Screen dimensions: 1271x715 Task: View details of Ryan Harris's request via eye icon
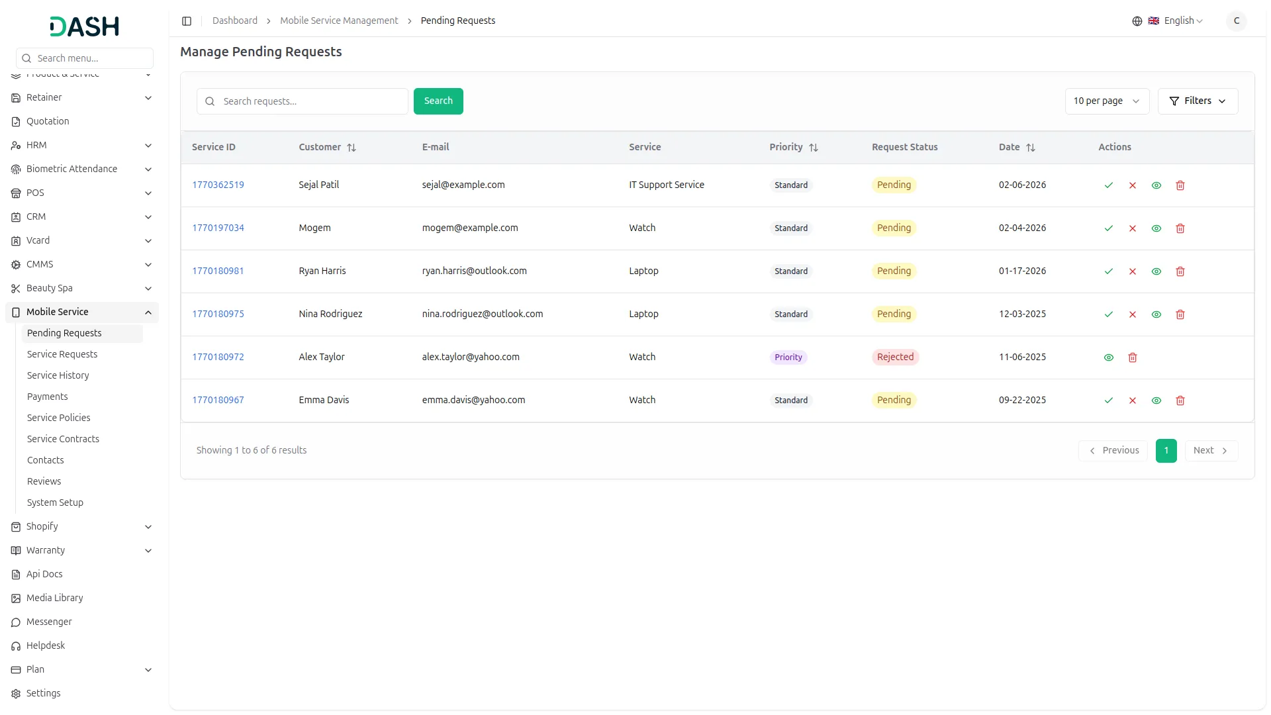click(x=1156, y=271)
